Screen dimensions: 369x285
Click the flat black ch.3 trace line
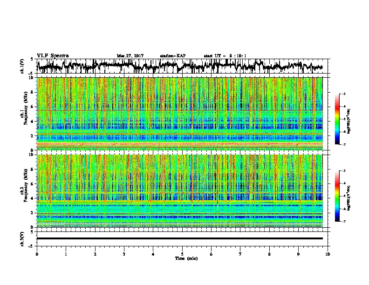[179, 238]
